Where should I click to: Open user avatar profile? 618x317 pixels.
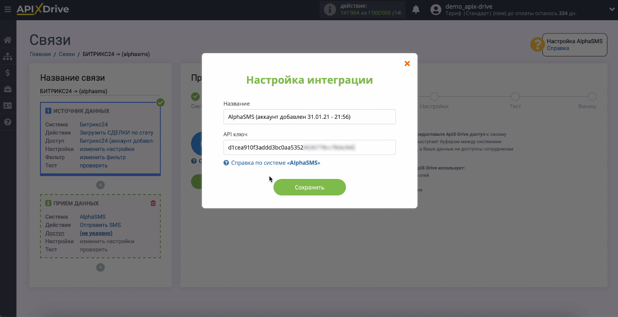(436, 10)
